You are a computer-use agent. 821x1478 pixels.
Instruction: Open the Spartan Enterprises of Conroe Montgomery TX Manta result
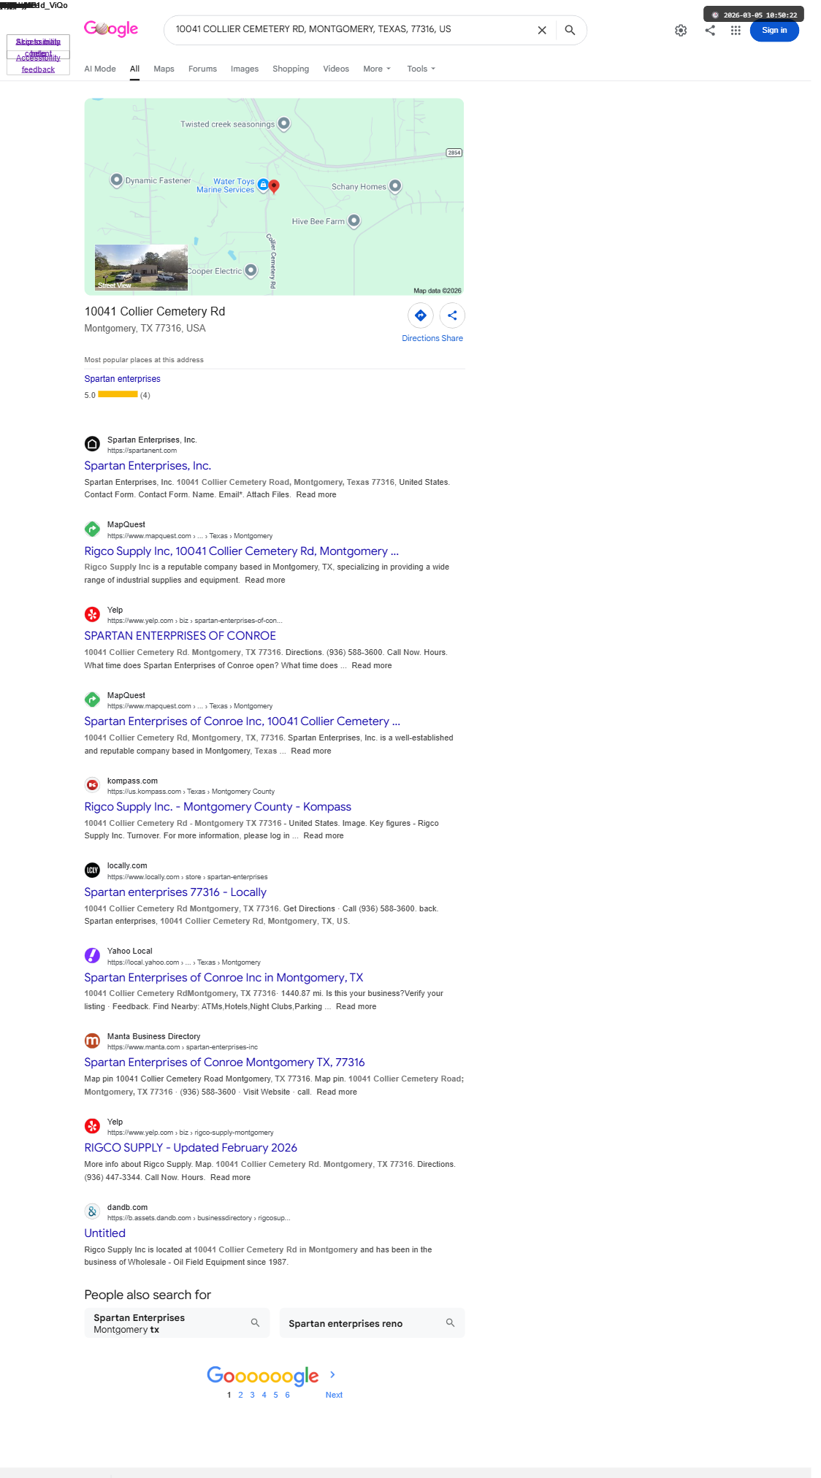tap(224, 1062)
